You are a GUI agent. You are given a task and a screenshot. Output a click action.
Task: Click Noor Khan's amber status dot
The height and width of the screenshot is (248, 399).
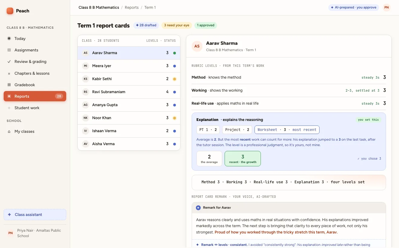point(174,118)
